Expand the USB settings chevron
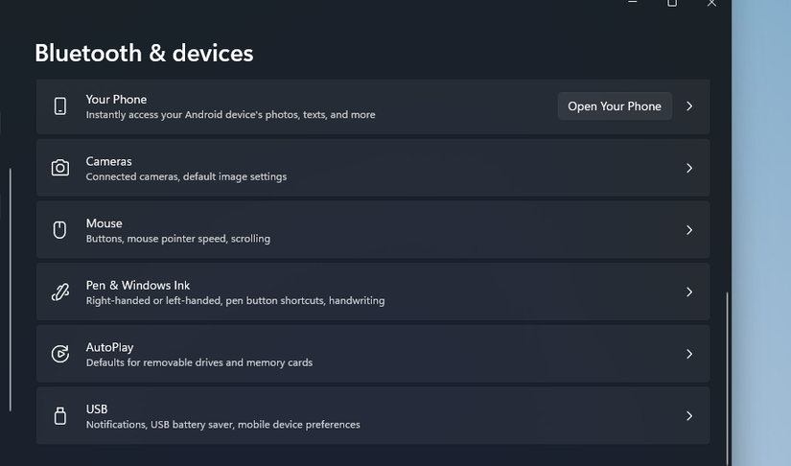This screenshot has width=791, height=466. (689, 416)
